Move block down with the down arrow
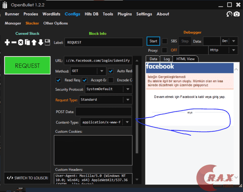Screen dimensions: 243x192 pos(41,42)
